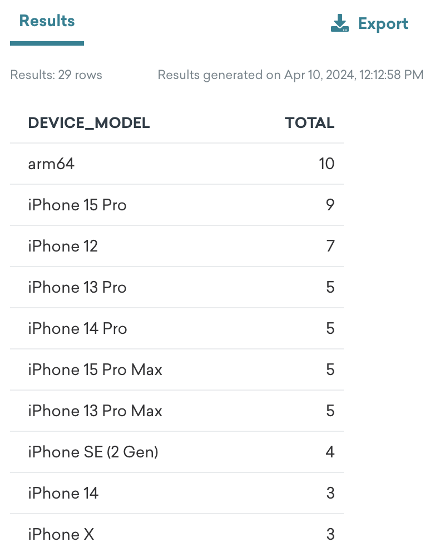Sort by DEVICE_MODEL column header
The width and height of the screenshot is (435, 552).
tap(89, 123)
